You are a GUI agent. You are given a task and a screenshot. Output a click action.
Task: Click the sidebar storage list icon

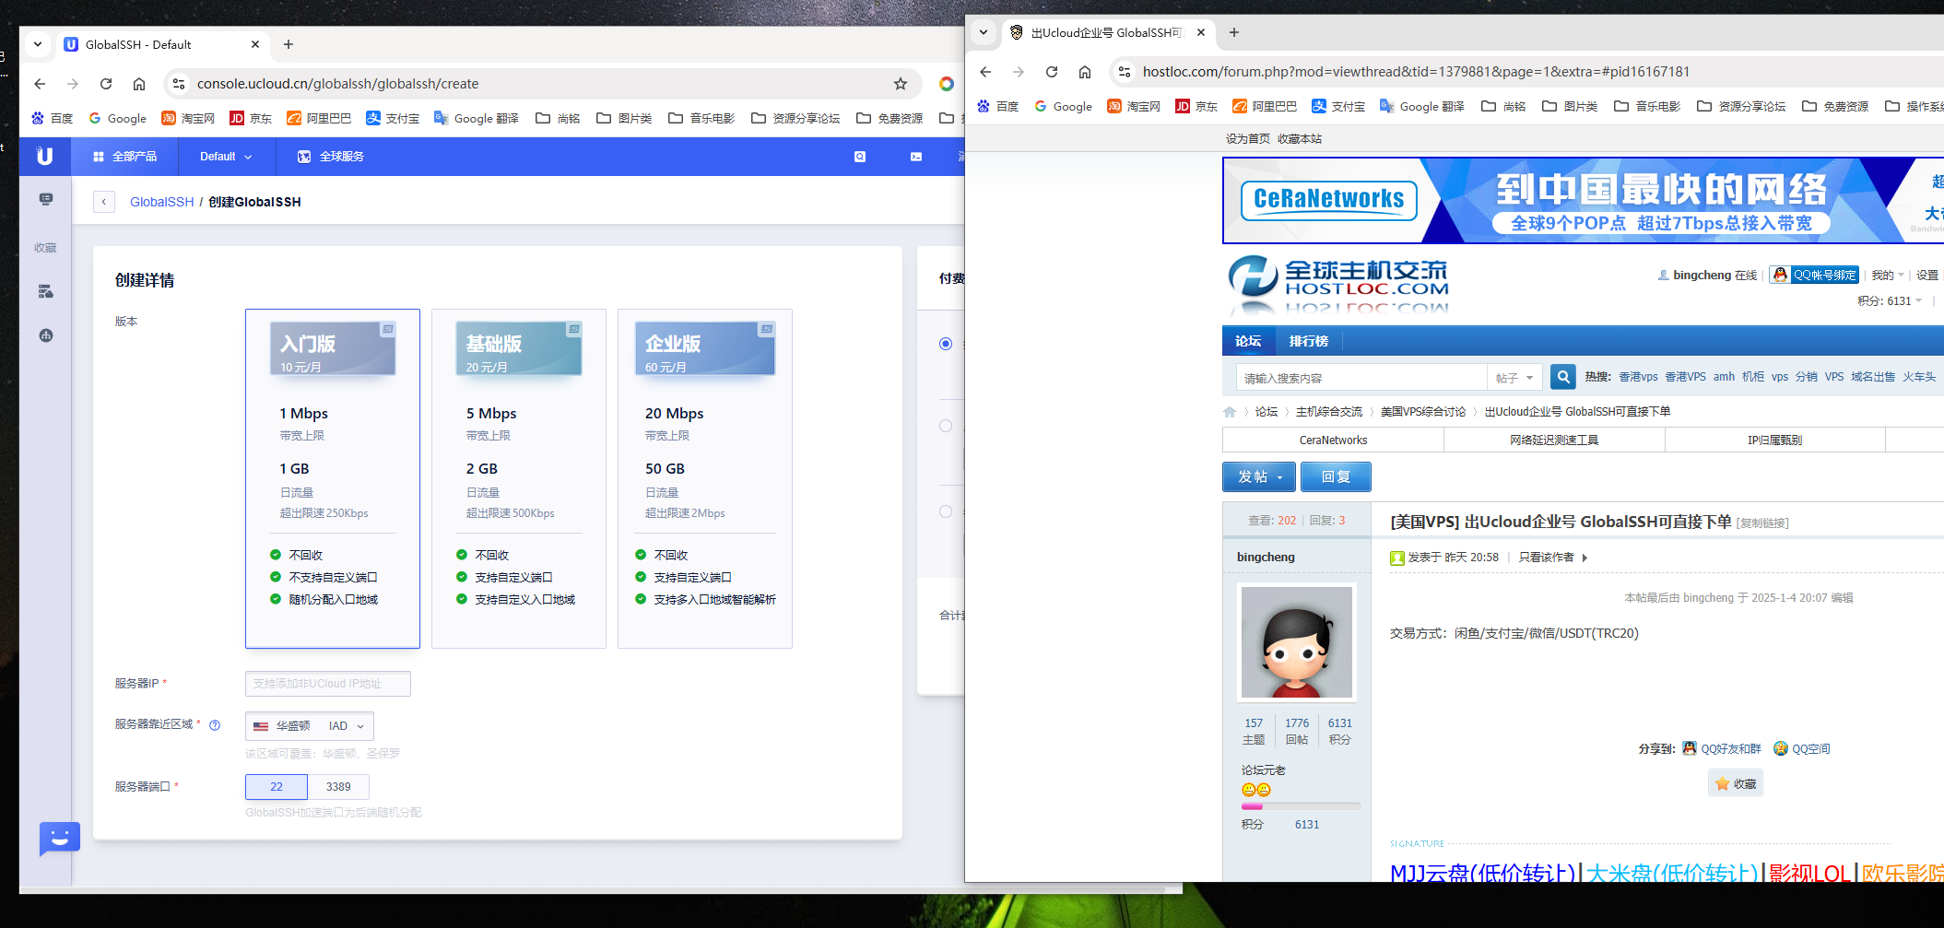(x=45, y=291)
